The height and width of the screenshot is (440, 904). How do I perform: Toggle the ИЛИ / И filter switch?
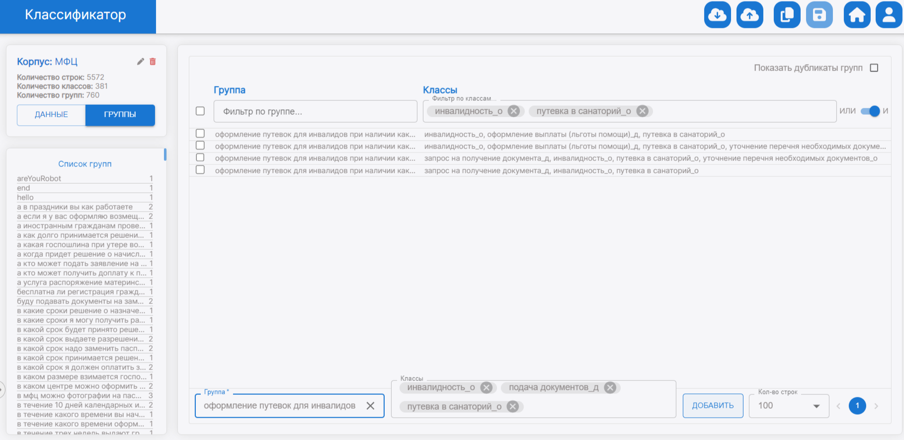coord(871,111)
